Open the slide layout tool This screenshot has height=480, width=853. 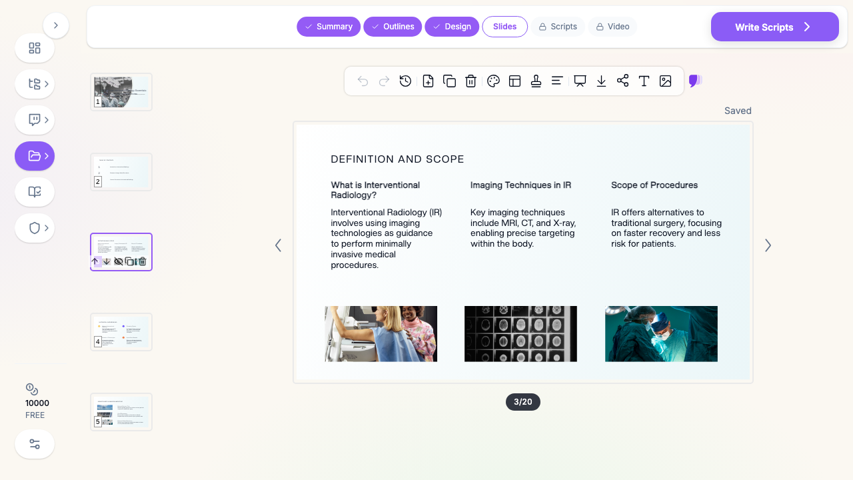coord(514,81)
